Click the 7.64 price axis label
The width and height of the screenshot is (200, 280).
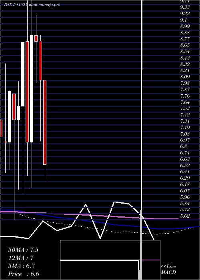pyautogui.click(x=185, y=102)
